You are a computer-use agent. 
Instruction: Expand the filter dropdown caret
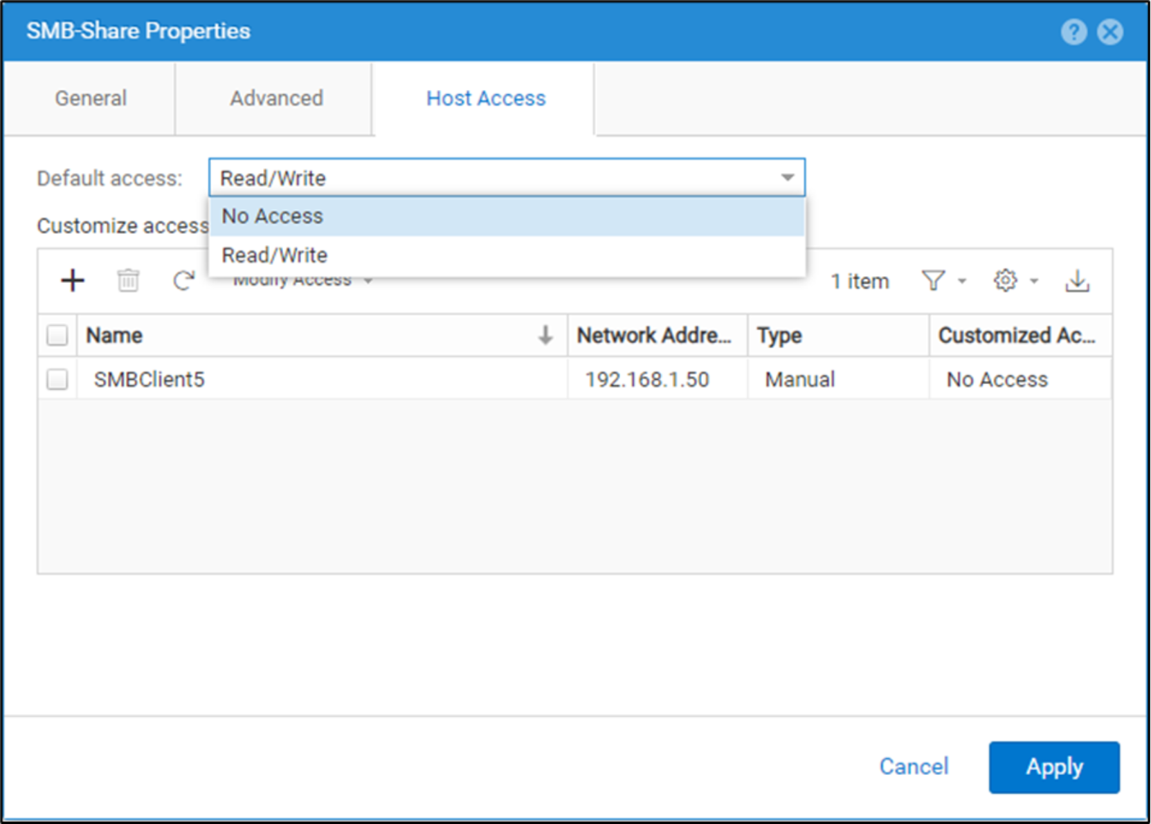click(962, 281)
